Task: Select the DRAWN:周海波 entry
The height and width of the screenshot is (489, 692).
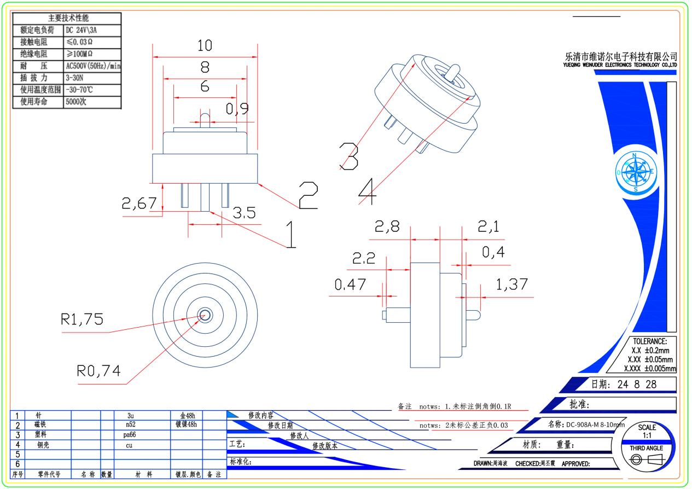Action: [x=491, y=464]
